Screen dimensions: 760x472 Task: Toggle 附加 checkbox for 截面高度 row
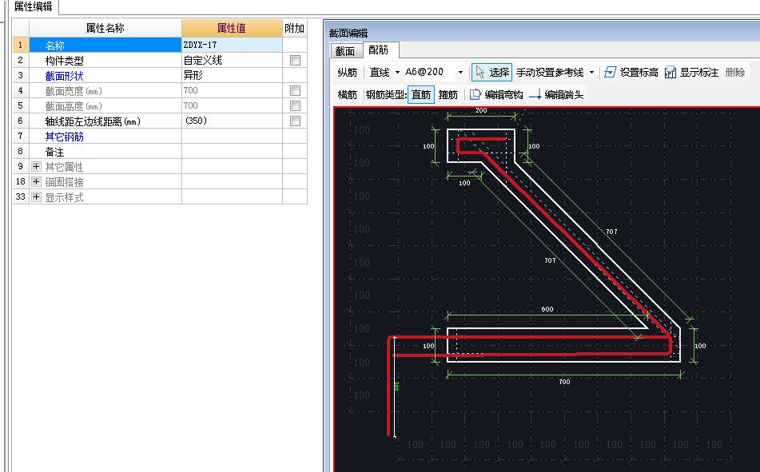(x=295, y=105)
